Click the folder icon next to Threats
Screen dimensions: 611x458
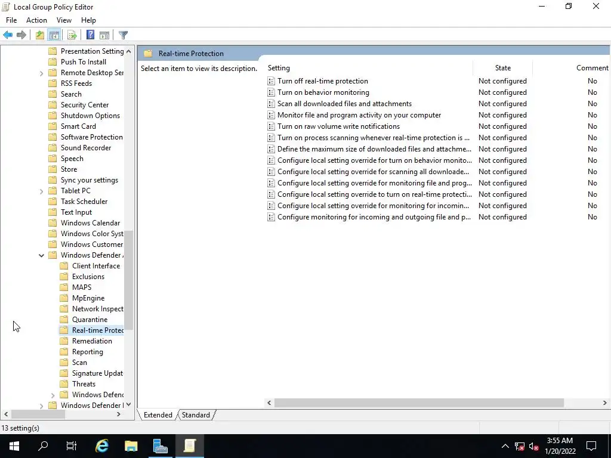(x=64, y=384)
